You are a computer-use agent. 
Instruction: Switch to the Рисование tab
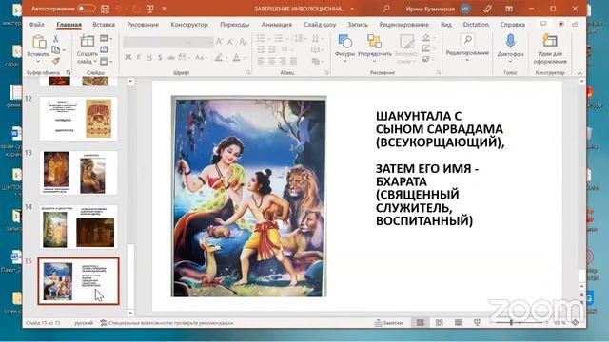[x=143, y=25]
